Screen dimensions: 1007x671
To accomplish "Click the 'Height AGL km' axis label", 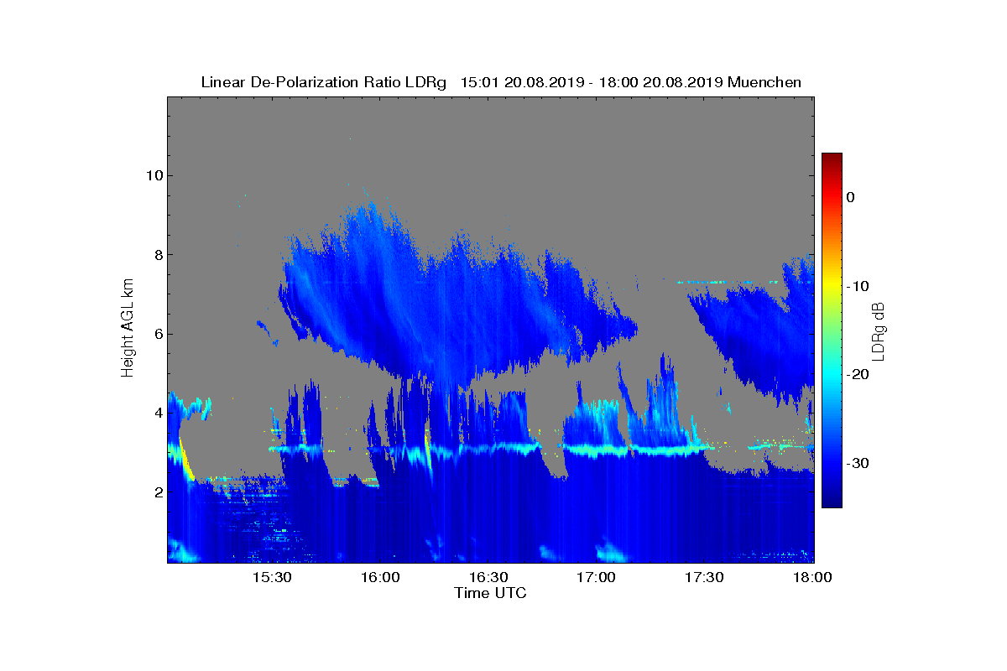I will click(x=128, y=329).
